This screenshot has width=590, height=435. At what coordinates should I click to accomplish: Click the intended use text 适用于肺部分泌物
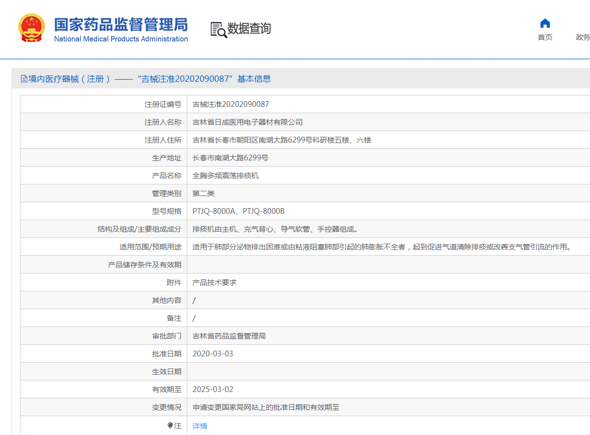pyautogui.click(x=383, y=247)
